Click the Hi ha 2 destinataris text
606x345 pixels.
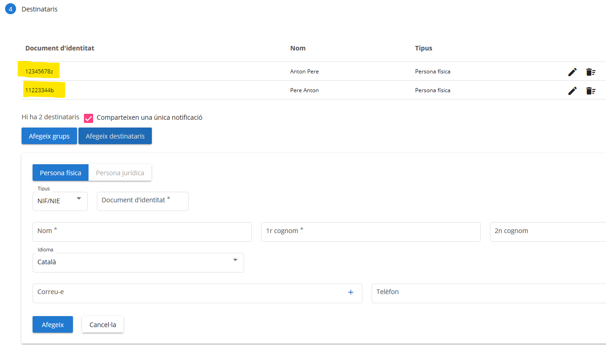tap(50, 117)
